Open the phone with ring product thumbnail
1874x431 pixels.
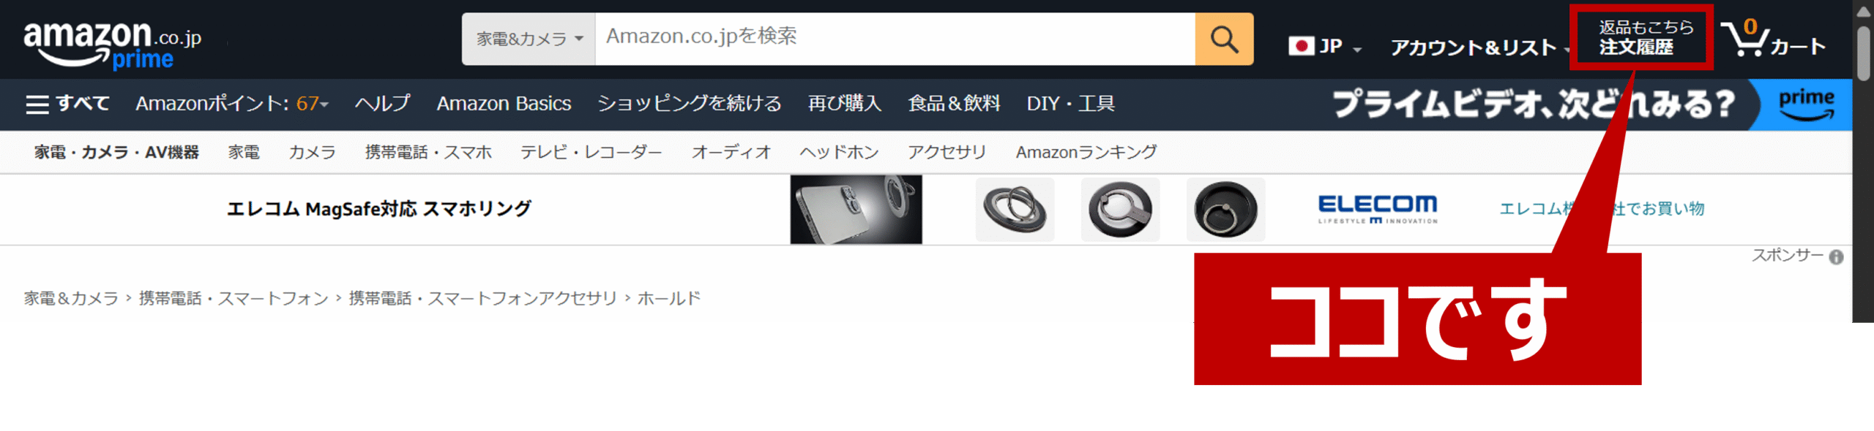pos(856,209)
